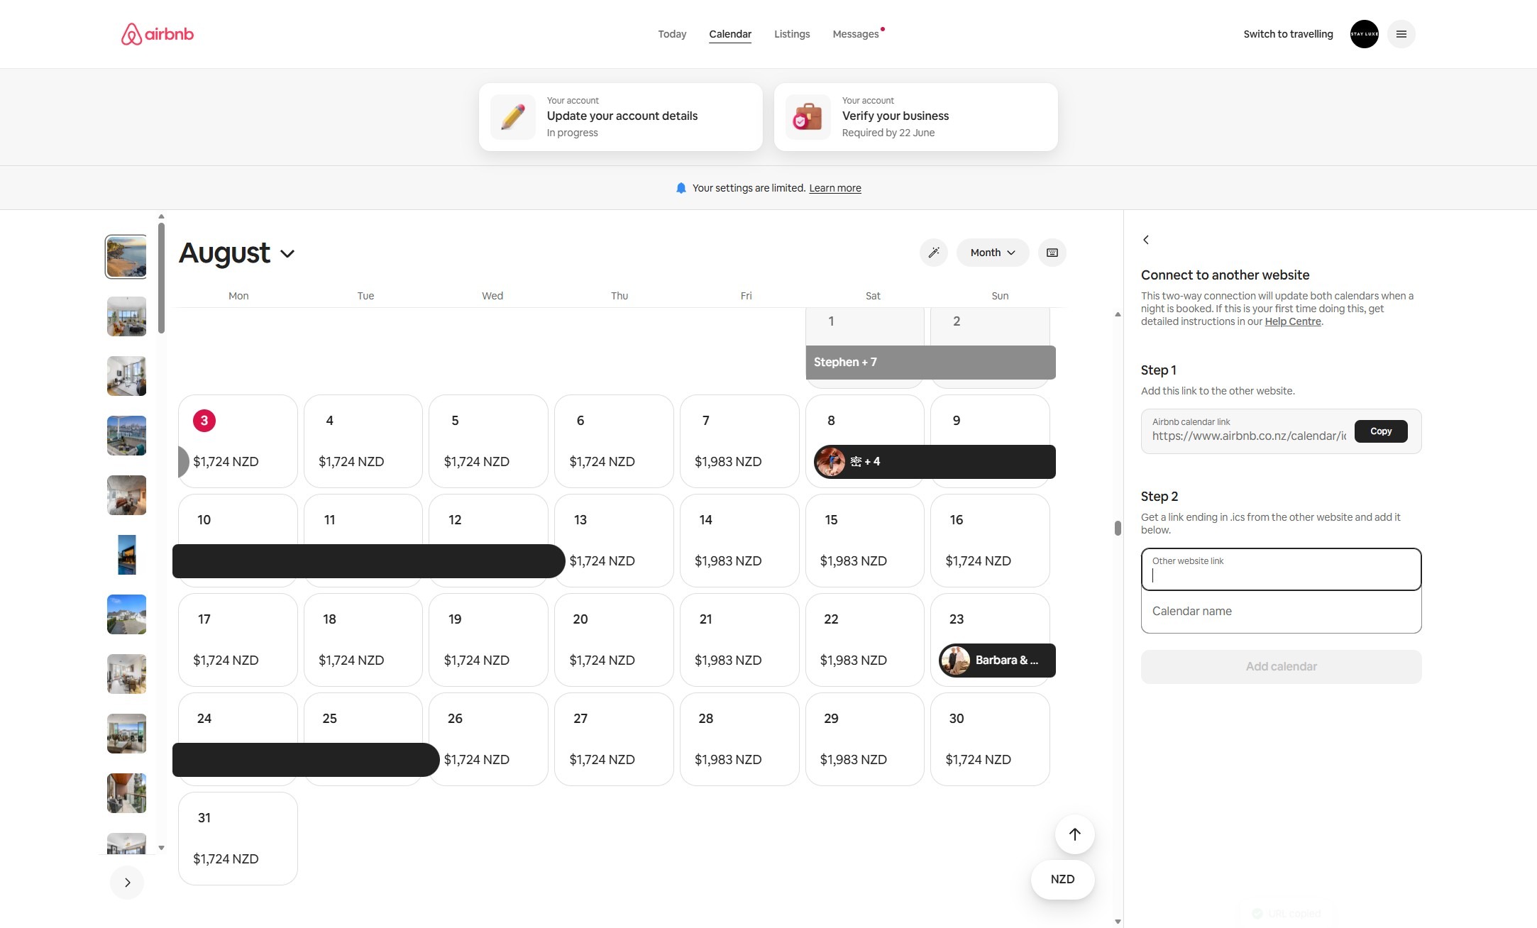Click the briefcase icon on Verify business card
Image resolution: width=1537 pixels, height=928 pixels.
[808, 117]
